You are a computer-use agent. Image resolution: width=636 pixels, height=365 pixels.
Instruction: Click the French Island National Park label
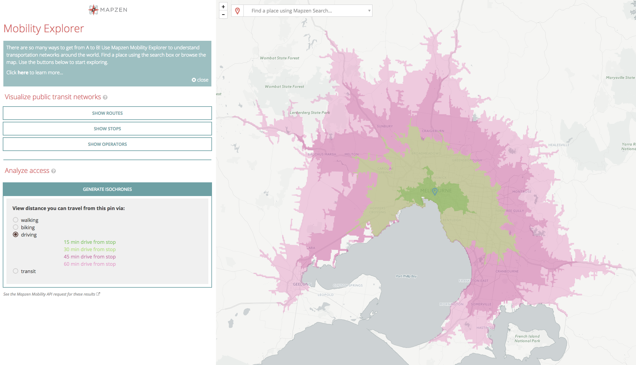[x=527, y=339]
